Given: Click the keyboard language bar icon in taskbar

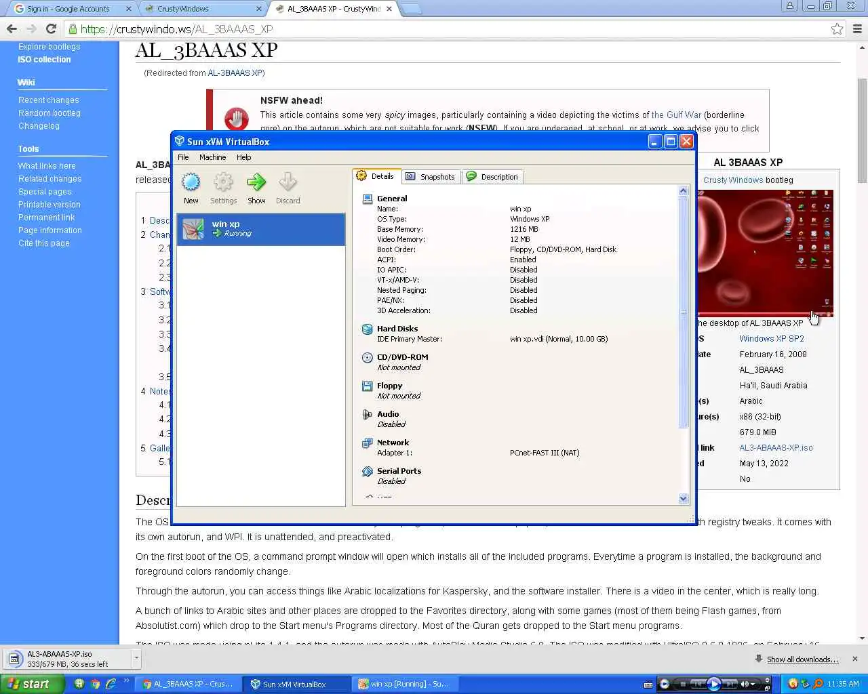Looking at the screenshot, I should (648, 685).
